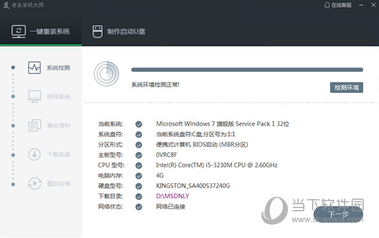Click the Intel(R) Core(TM) i5-3230M CPU text
Image resolution: width=379 pixels, height=238 pixels.
pyautogui.click(x=217, y=165)
